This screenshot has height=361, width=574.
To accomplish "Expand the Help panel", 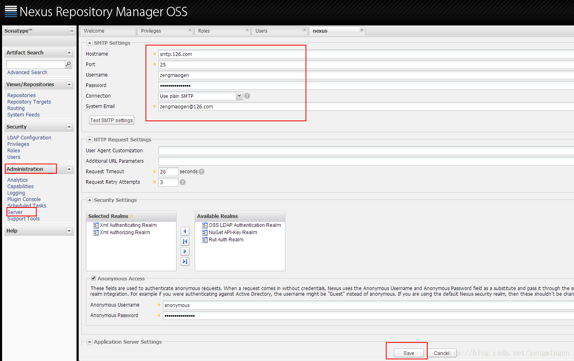I will point(69,231).
